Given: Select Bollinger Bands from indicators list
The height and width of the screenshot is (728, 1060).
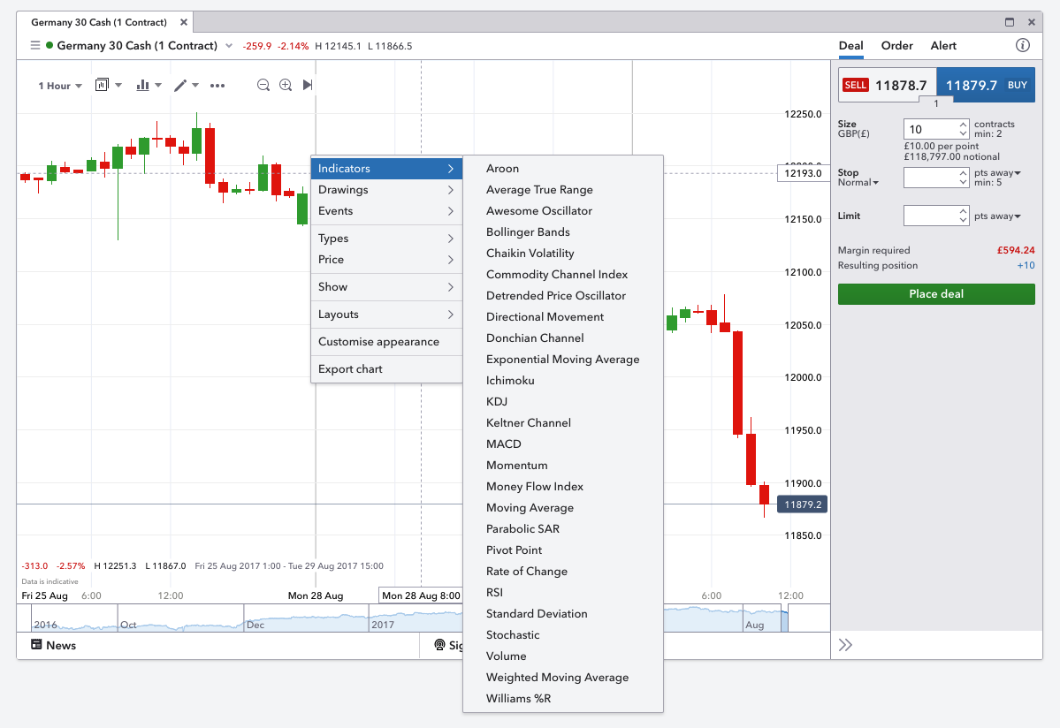Looking at the screenshot, I should 528,232.
